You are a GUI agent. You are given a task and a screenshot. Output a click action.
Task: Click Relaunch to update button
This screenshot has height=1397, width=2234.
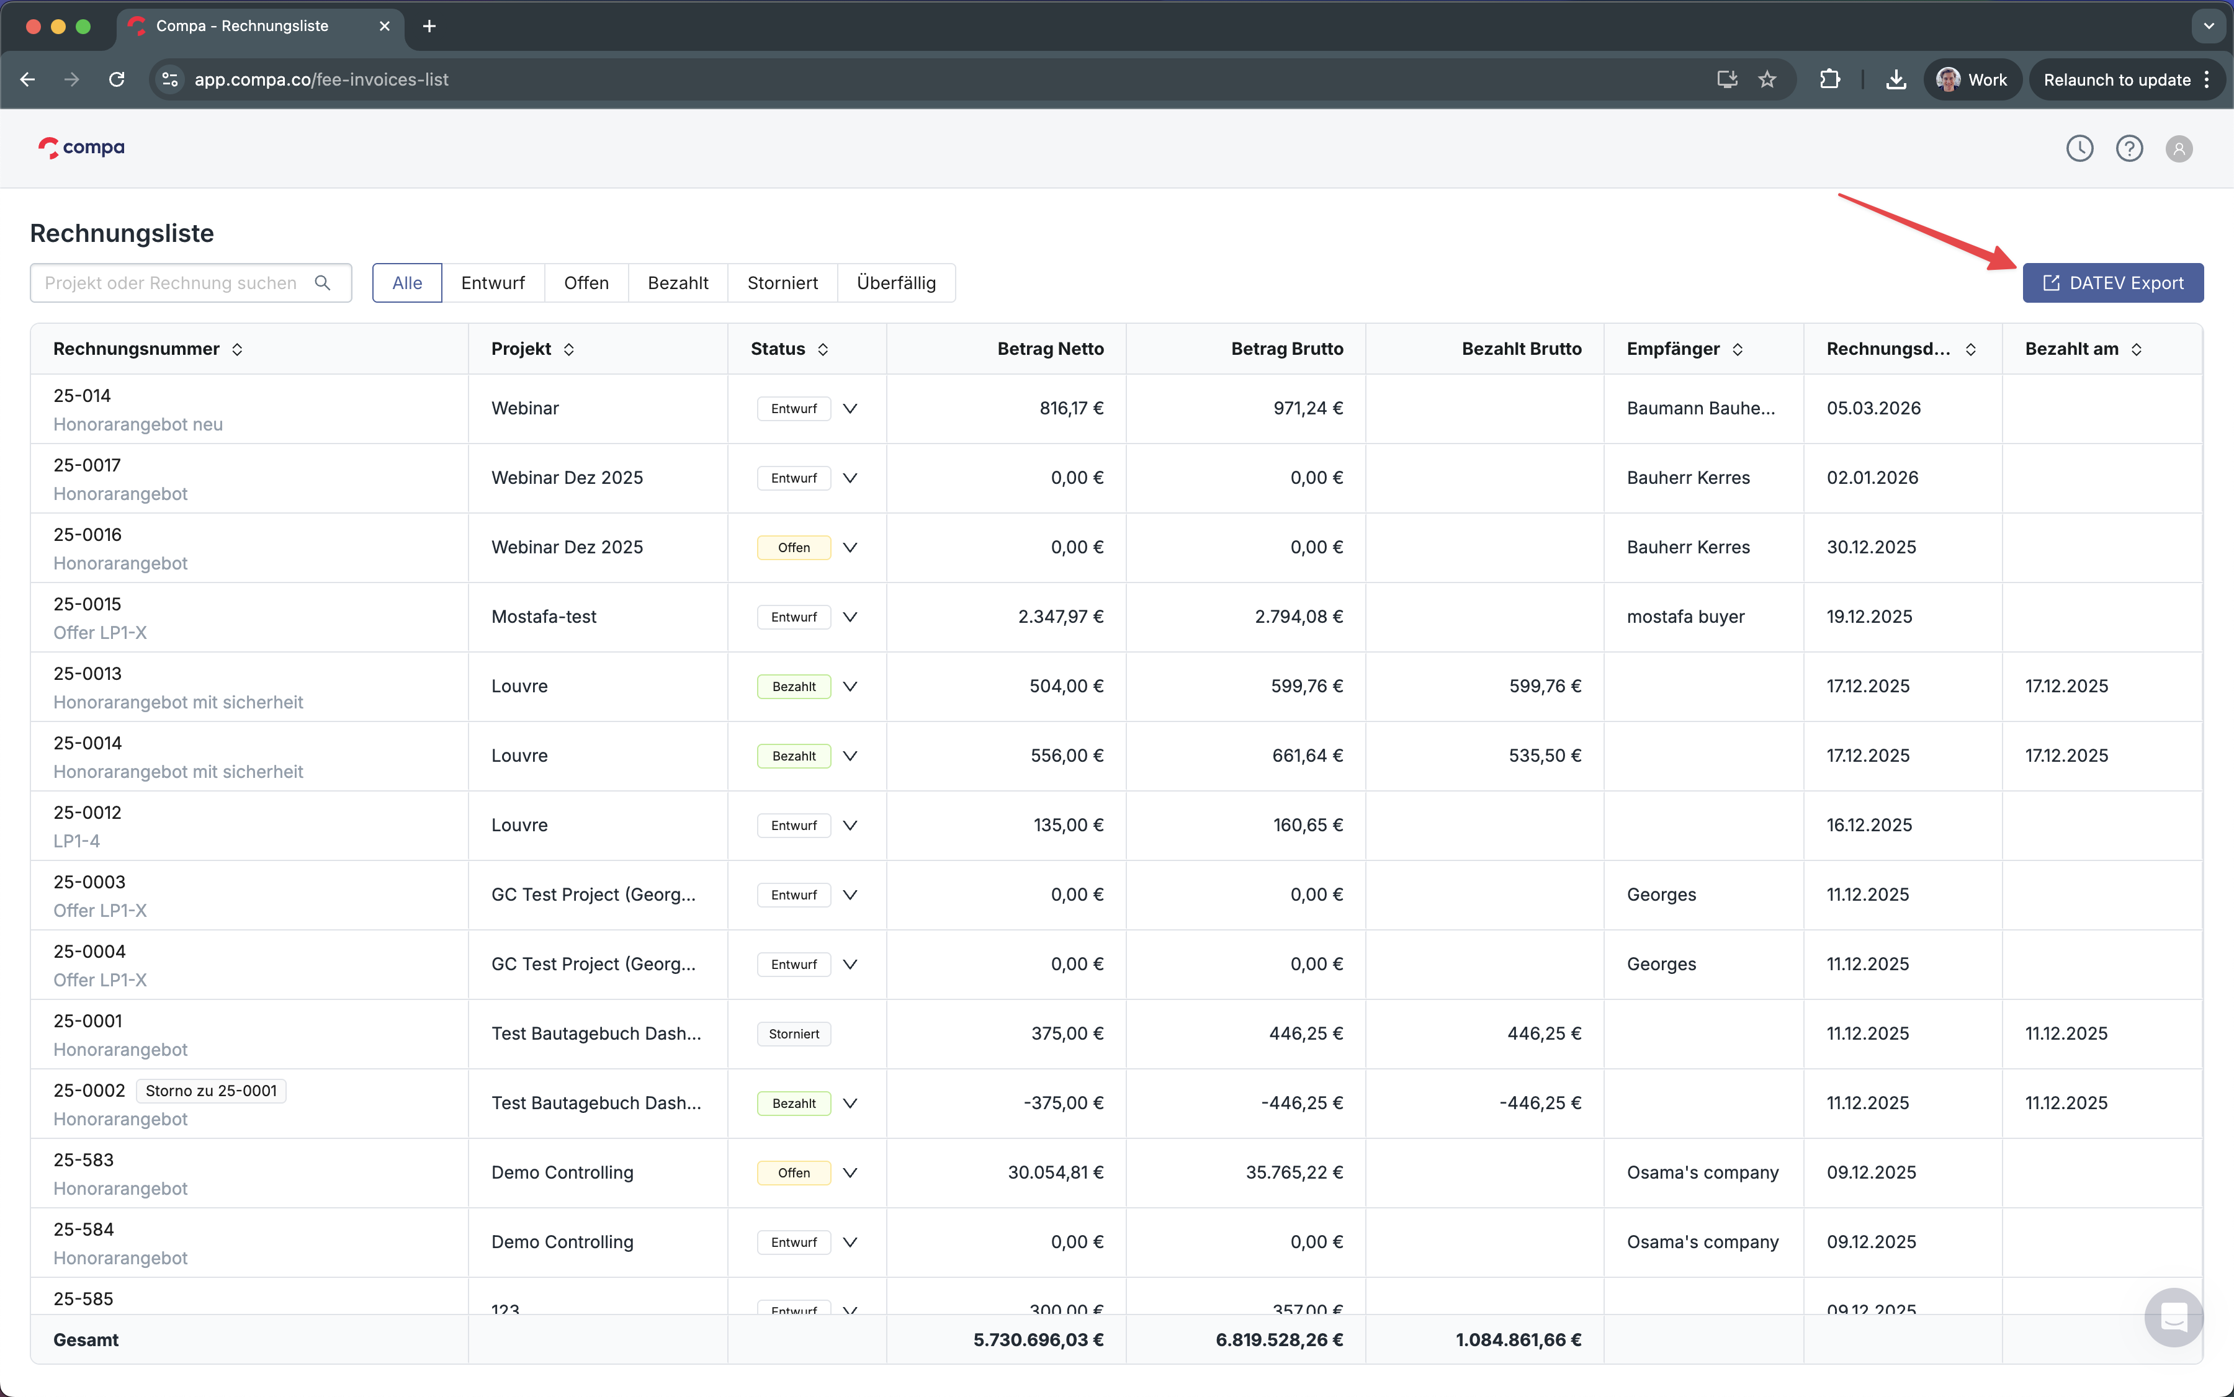pyautogui.click(x=2115, y=79)
